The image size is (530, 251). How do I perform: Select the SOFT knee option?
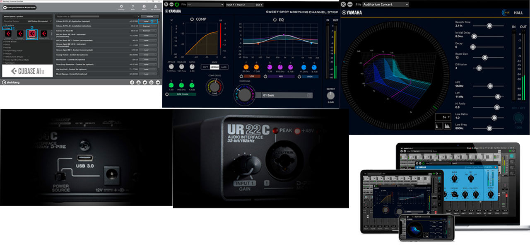click(x=205, y=67)
